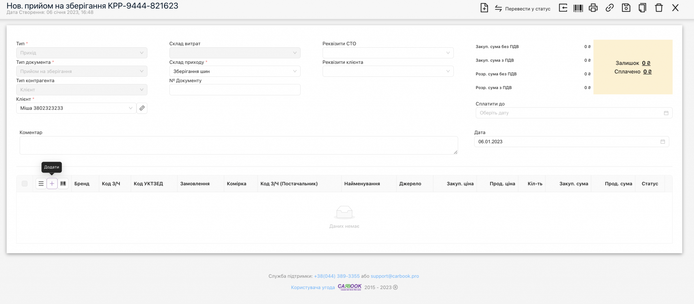694x304 pixels.
Task: Open the Сплатити до date picker
Action: coord(574,113)
